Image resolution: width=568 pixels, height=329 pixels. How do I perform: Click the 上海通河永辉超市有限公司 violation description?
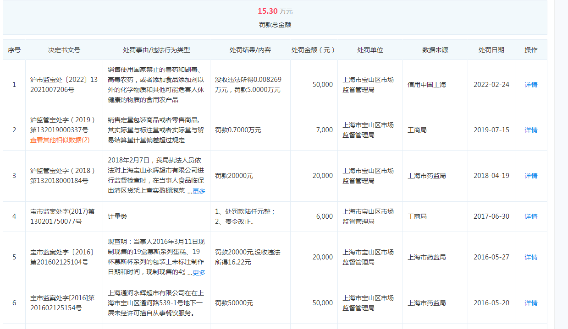pyautogui.click(x=156, y=303)
